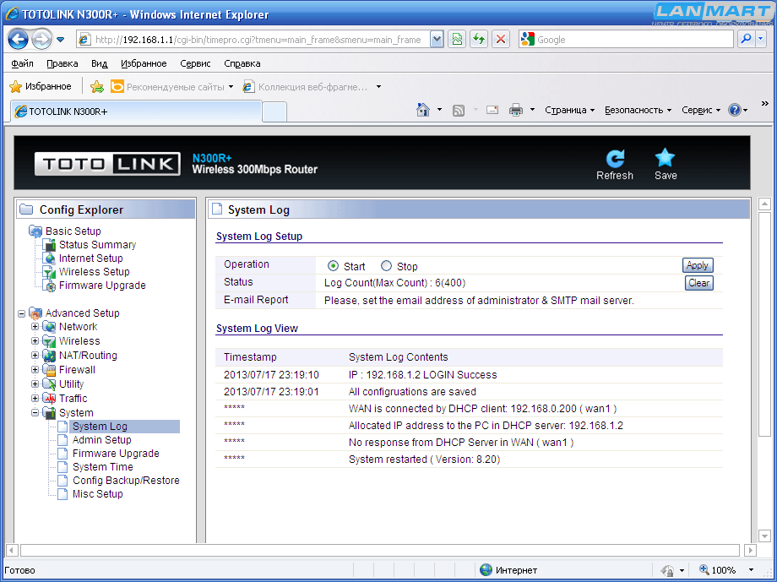Click the TOTOLINK logo

(x=107, y=164)
